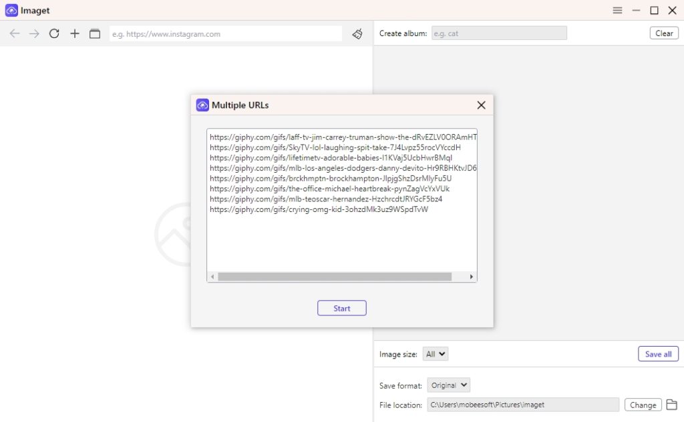Open the Image size dropdown

click(435, 353)
